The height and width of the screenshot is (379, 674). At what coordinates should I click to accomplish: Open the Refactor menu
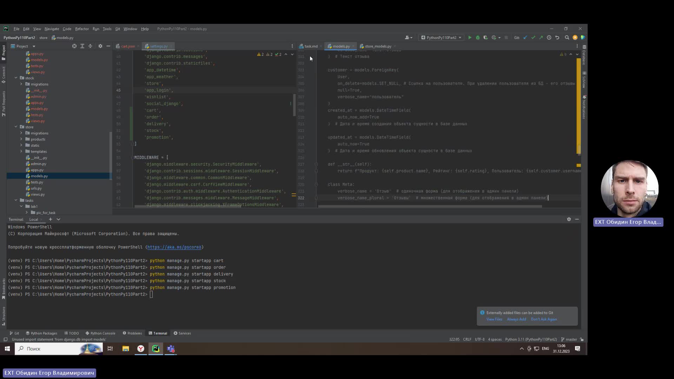click(x=82, y=29)
